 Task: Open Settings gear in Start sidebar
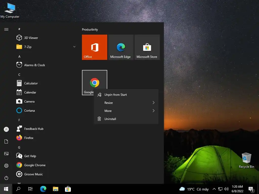click(6, 166)
